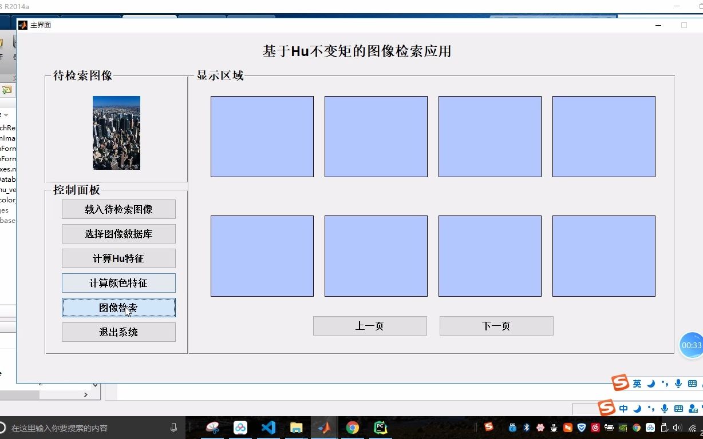Screen dimensions: 703x439
Task: Click the Bluetooth icon in the system tray
Action: point(526,428)
